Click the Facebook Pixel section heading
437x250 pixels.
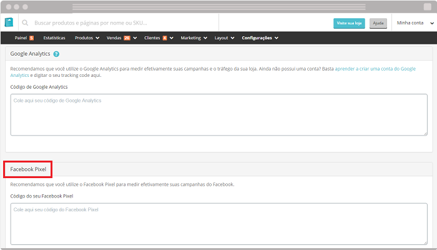[x=28, y=169]
